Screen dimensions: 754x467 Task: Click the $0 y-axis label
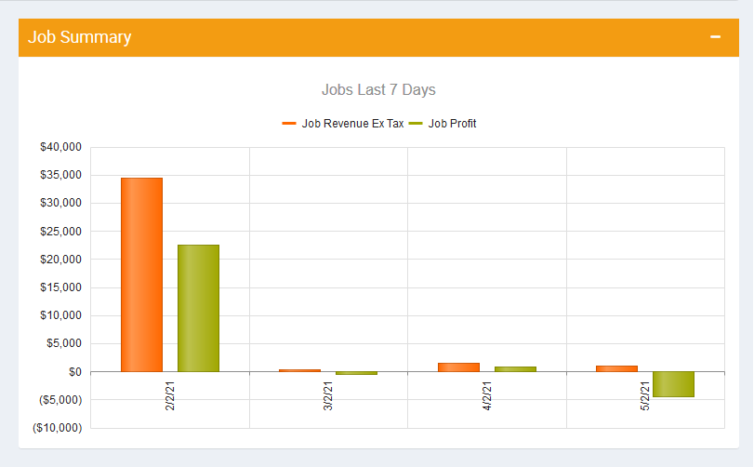click(73, 372)
